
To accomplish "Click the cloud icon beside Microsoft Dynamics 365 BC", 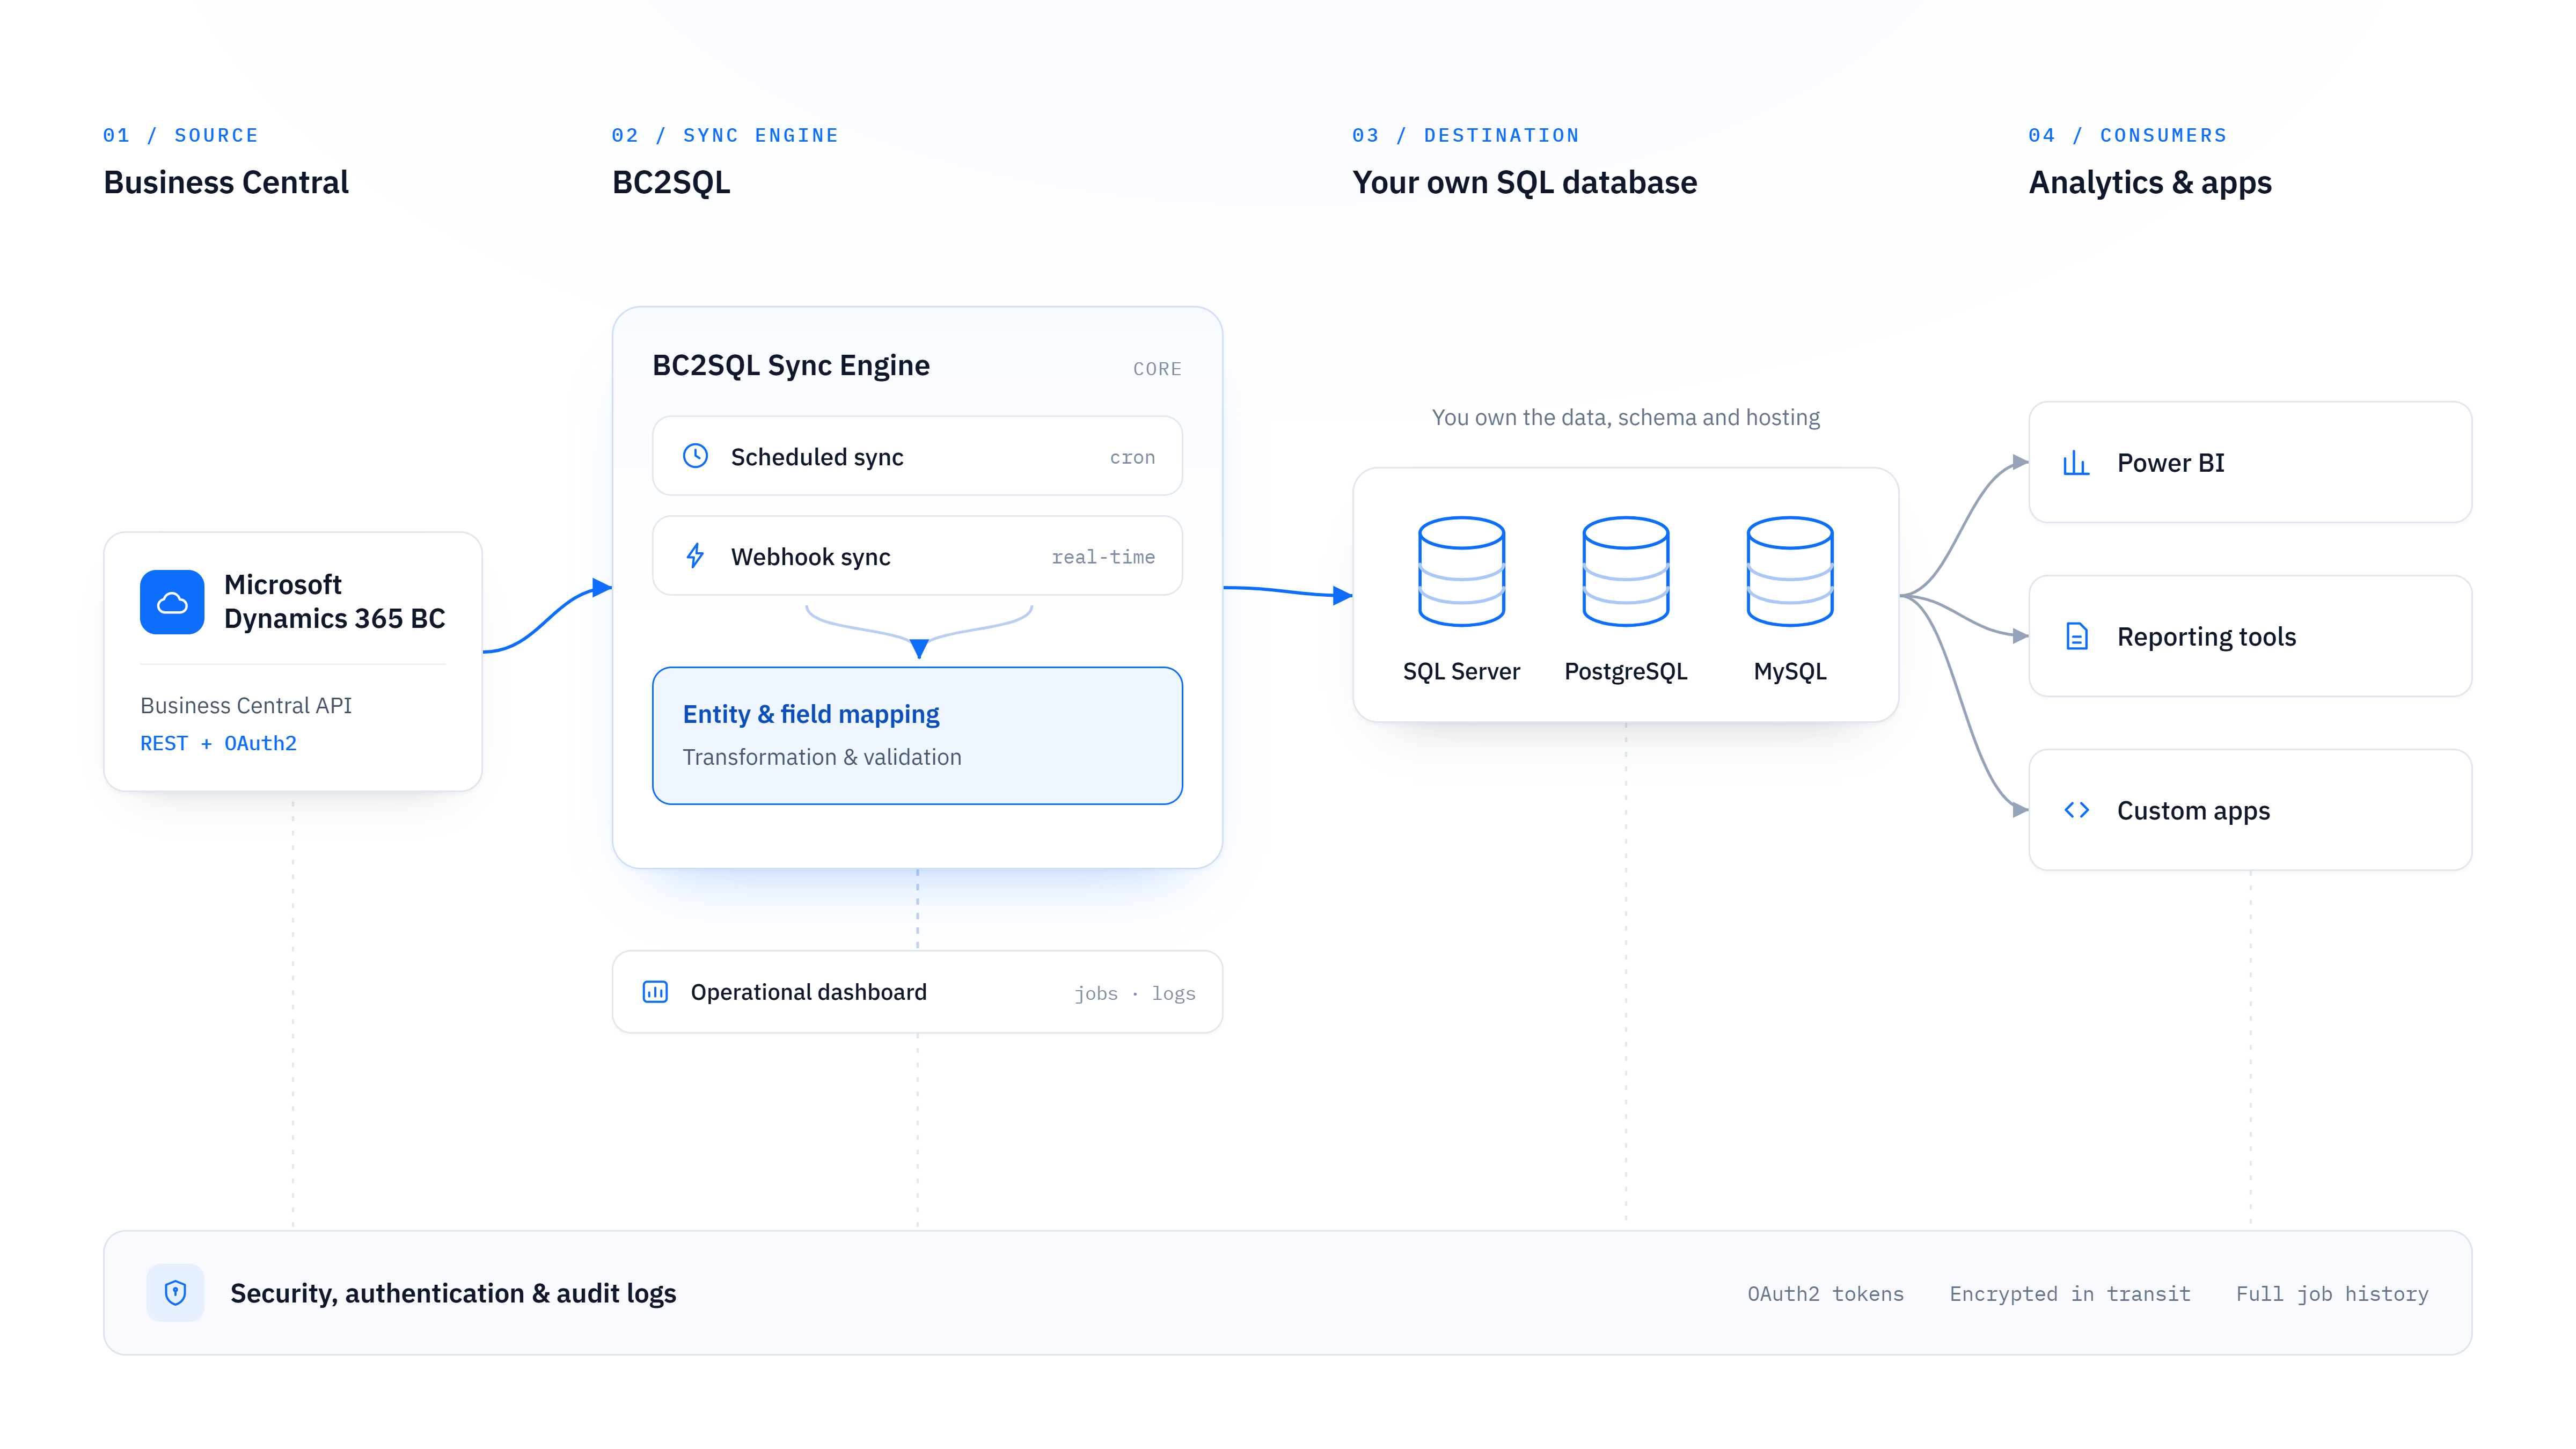I will click(172, 602).
